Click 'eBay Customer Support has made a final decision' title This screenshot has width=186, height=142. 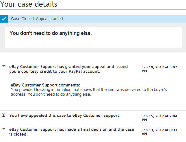click(71, 129)
